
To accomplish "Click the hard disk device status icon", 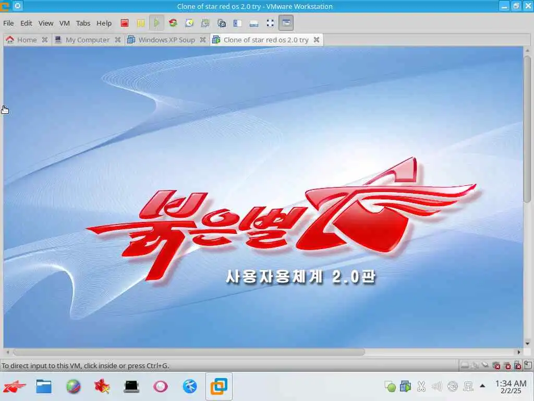I will pyautogui.click(x=465, y=365).
